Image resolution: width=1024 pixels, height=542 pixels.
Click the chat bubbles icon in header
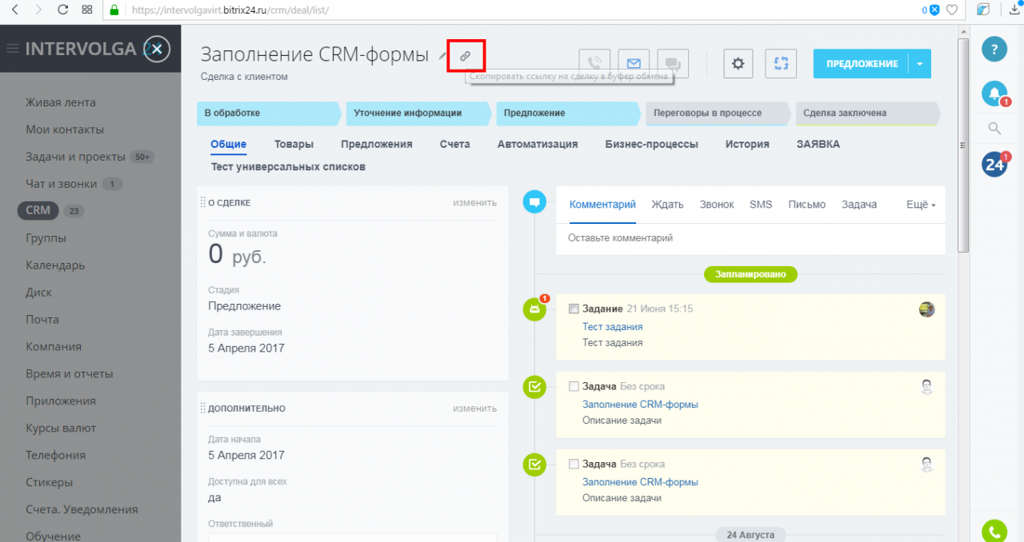click(x=673, y=63)
